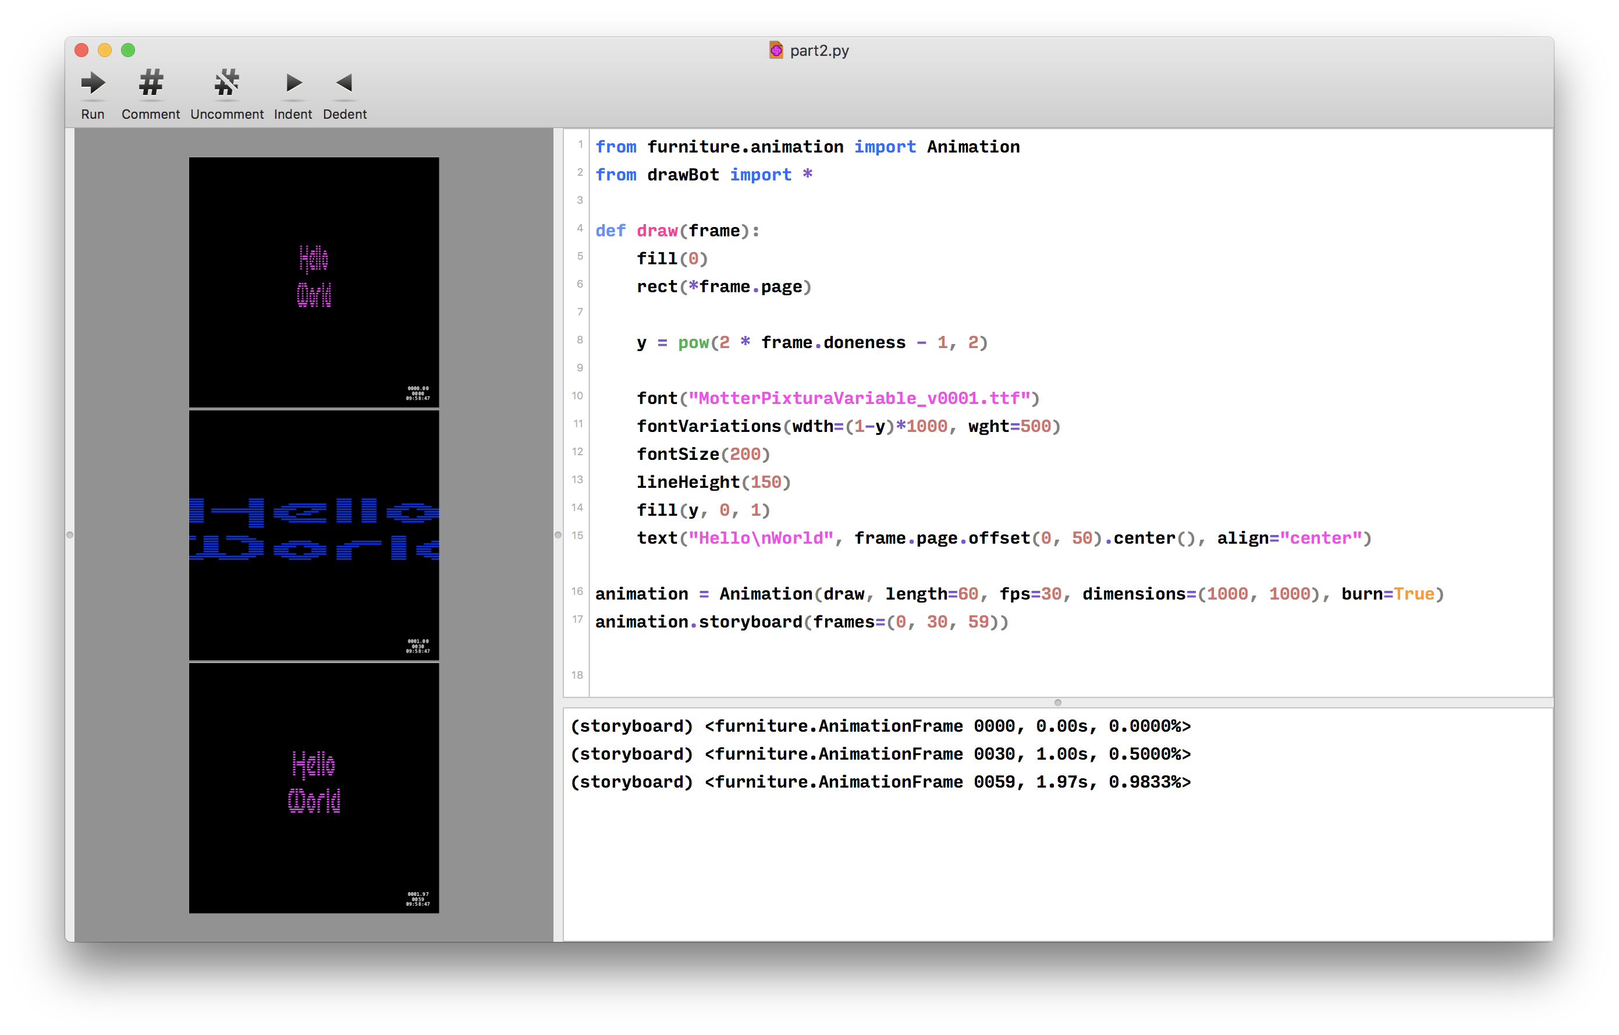Viewport: 1619px width, 1035px height.
Task: Click the splitter handle above output console
Action: (1057, 703)
